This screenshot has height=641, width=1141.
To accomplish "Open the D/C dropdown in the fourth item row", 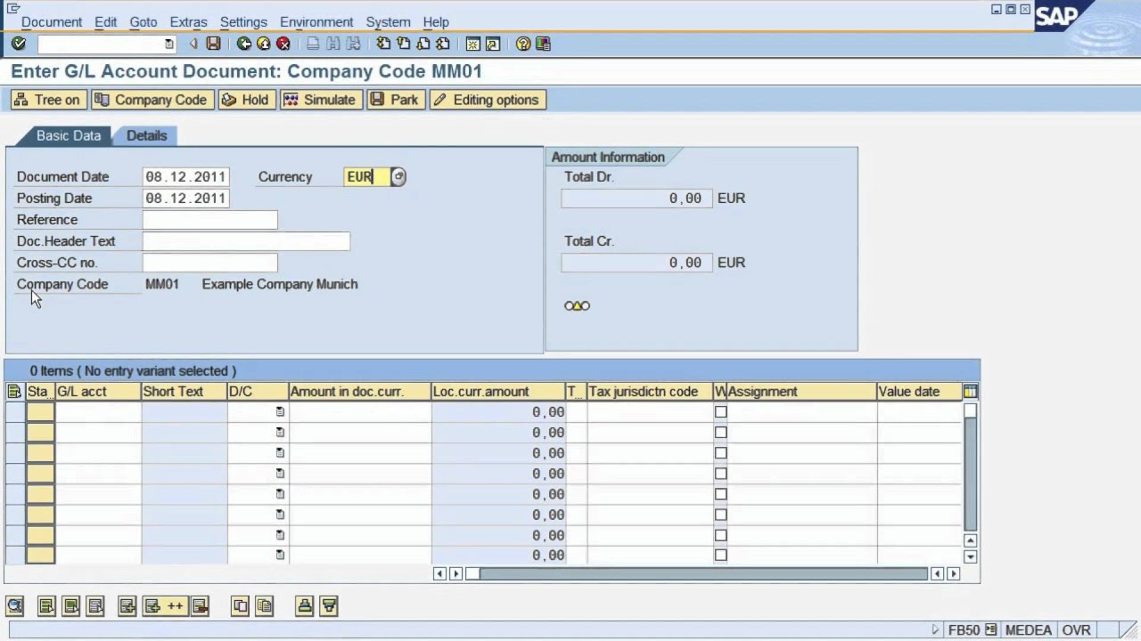I will (280, 474).
